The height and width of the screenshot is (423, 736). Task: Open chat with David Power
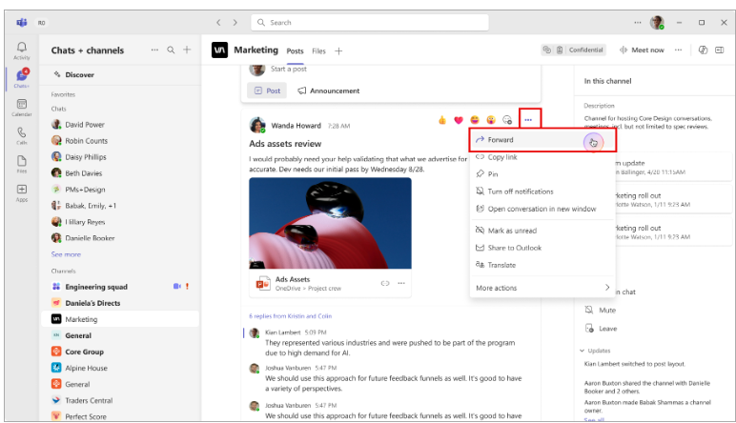coord(120,124)
